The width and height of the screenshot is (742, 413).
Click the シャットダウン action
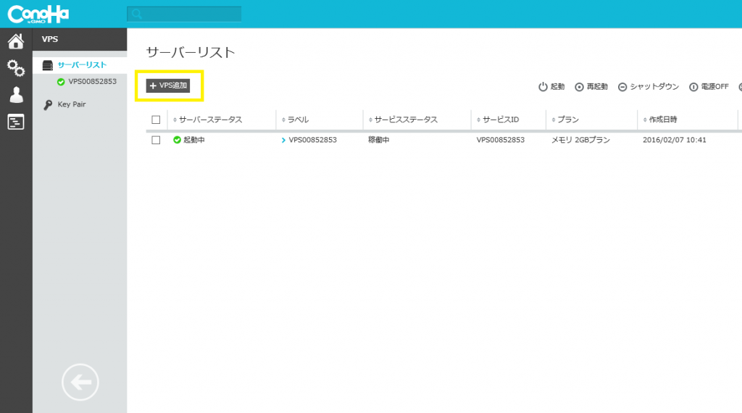[649, 86]
